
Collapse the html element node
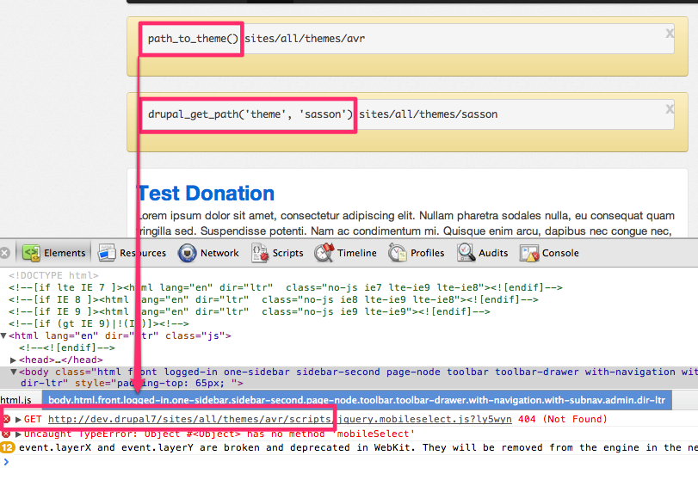click(x=3, y=335)
